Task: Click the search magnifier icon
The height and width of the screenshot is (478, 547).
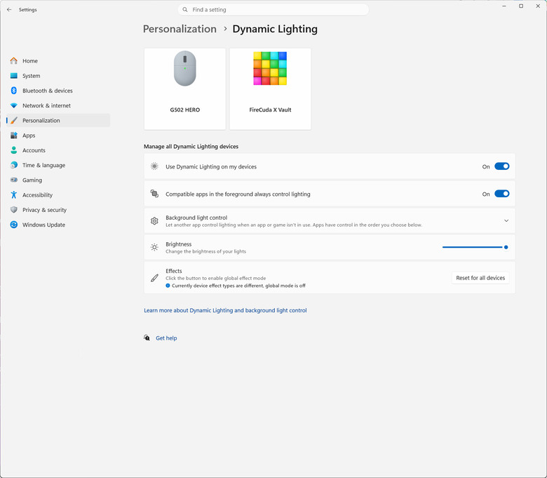Action: (185, 10)
